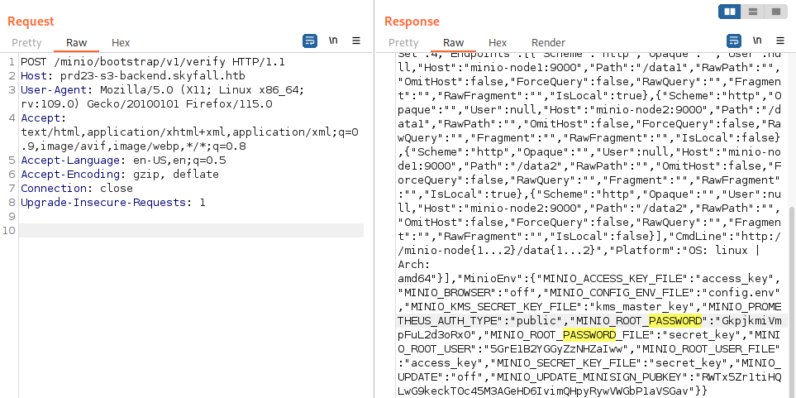Select top-bottom split layout icon
The width and height of the screenshot is (796, 398).
pos(753,12)
